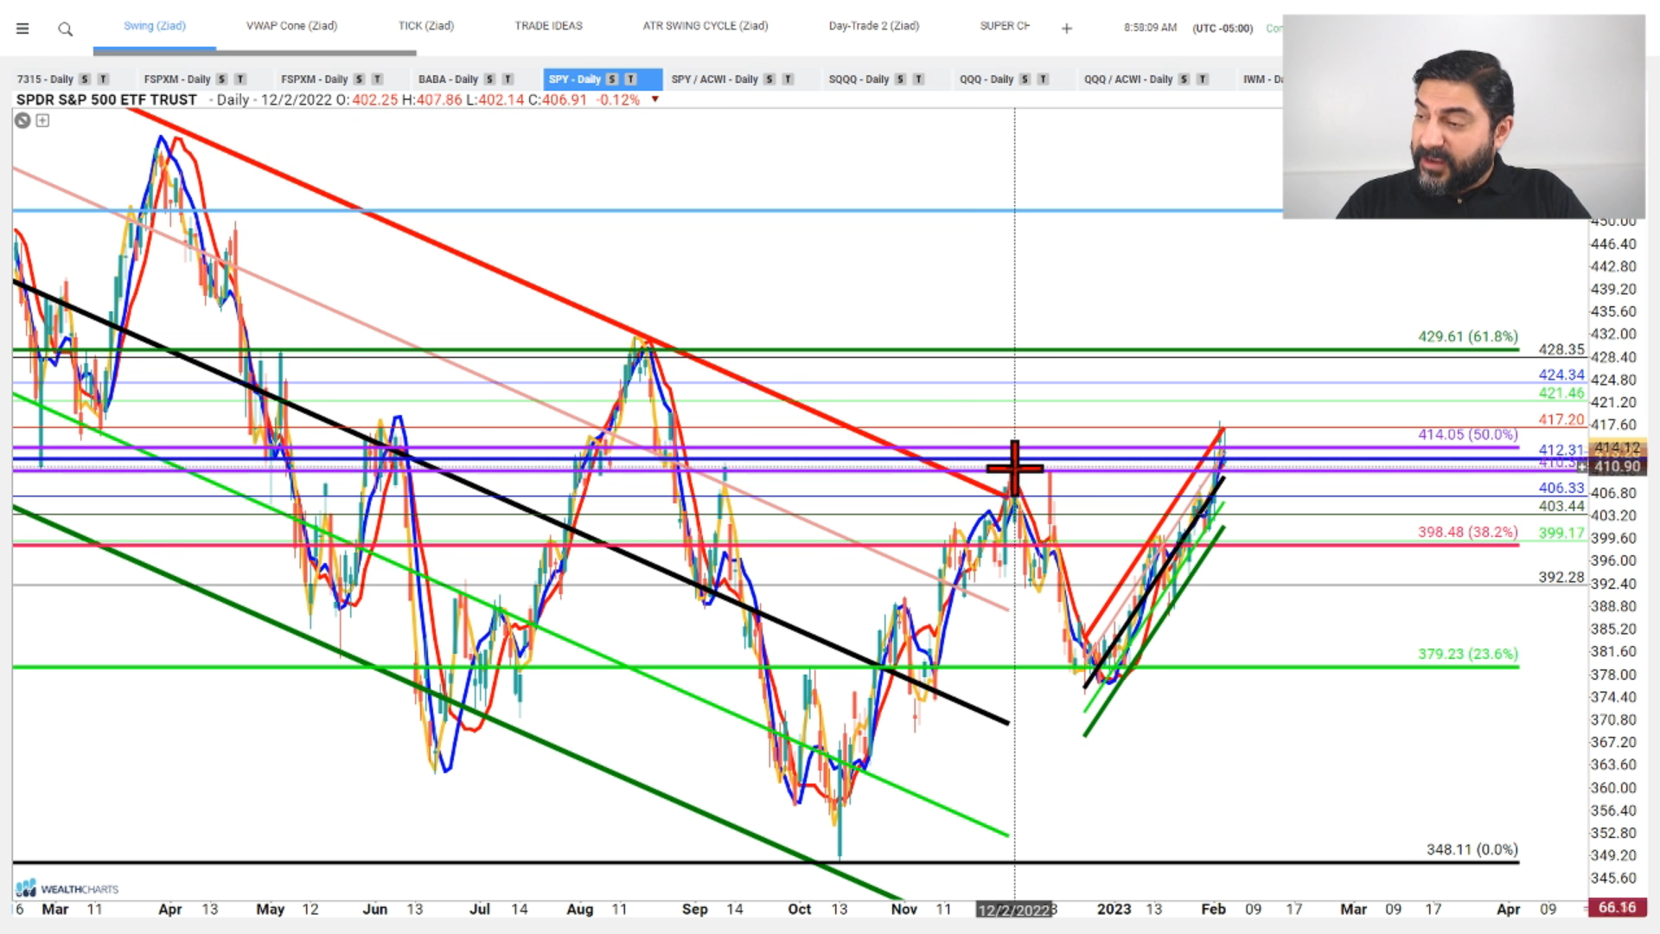Click the 379.23 (23.6%) Fibonacci label
This screenshot has height=934, width=1660.
[x=1468, y=654]
